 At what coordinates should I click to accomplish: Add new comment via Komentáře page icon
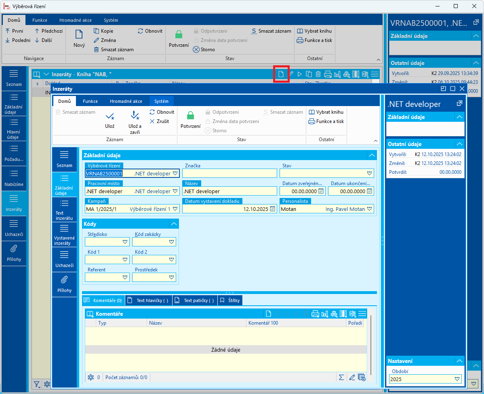268,314
